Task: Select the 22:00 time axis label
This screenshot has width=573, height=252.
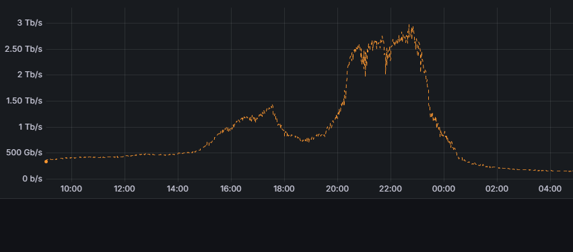Action: pos(391,189)
